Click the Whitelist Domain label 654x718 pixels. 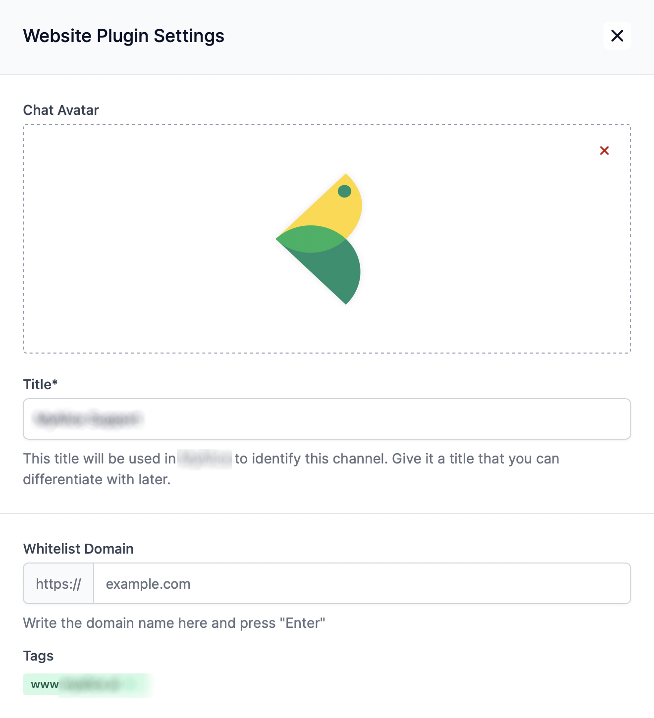[78, 549]
